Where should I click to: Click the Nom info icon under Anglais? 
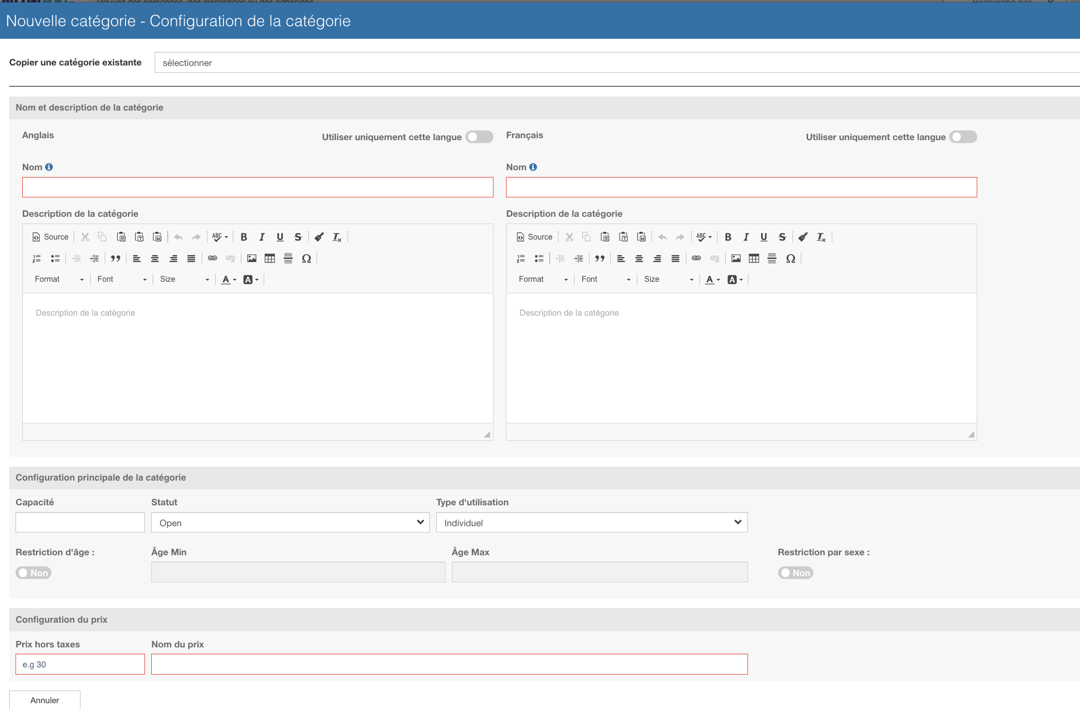click(49, 167)
